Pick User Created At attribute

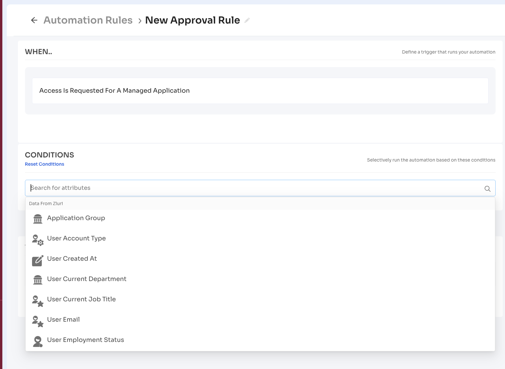pyautogui.click(x=260, y=259)
